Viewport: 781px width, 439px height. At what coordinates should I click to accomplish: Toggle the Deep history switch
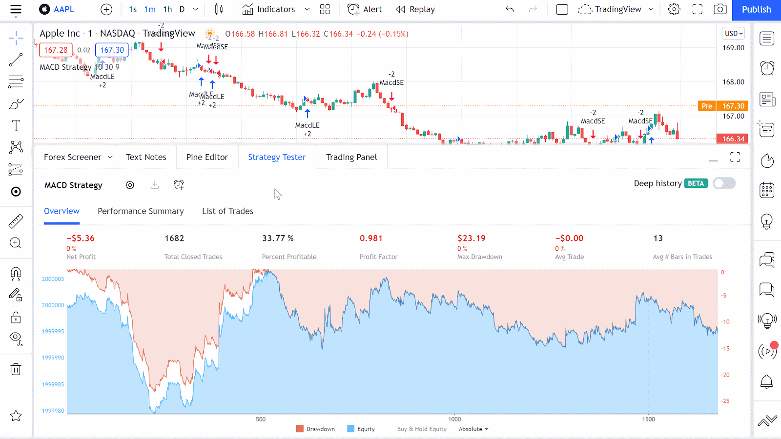pos(724,183)
